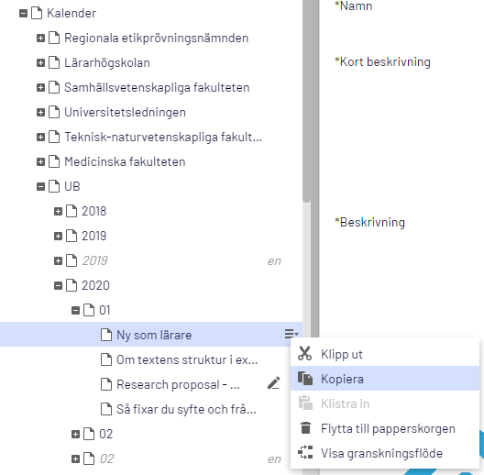Click the pencil edit icon beside Research proposal

pyautogui.click(x=274, y=383)
